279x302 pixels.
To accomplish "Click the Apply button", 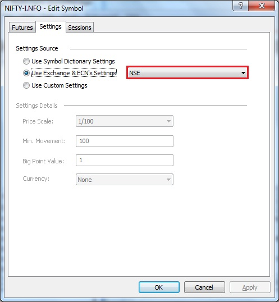I will click(250, 287).
